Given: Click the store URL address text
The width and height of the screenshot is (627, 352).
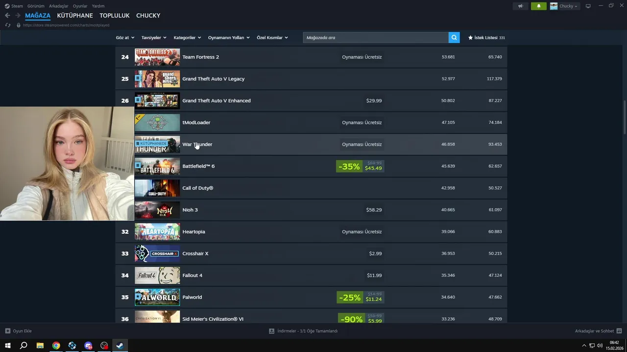Looking at the screenshot, I should point(66,25).
